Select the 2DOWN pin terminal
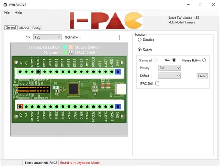 tap(93, 107)
